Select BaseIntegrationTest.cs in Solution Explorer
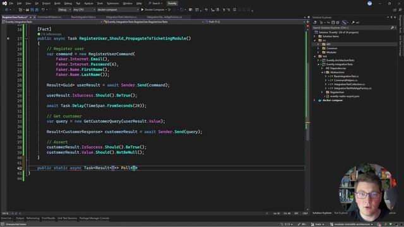The width and height of the screenshot is (404, 227). (346, 76)
